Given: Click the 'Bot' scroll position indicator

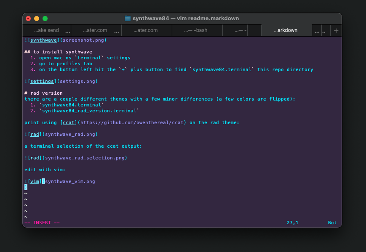Looking at the screenshot, I should [332, 223].
